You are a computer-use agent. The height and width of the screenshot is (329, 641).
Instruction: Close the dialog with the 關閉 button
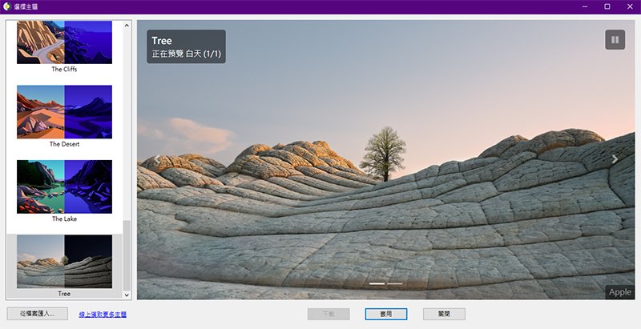point(444,314)
